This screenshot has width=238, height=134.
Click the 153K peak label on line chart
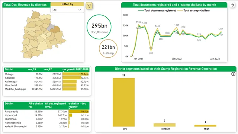(x=138, y=22)
